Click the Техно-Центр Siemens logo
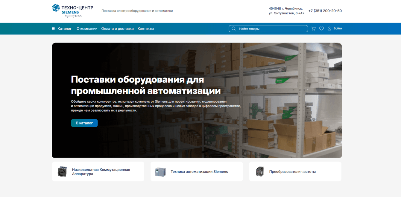 [x=72, y=11]
